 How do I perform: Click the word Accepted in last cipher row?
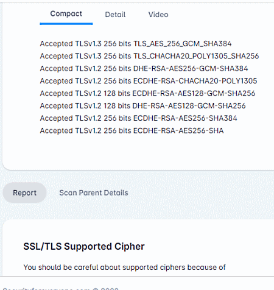[x=56, y=130]
